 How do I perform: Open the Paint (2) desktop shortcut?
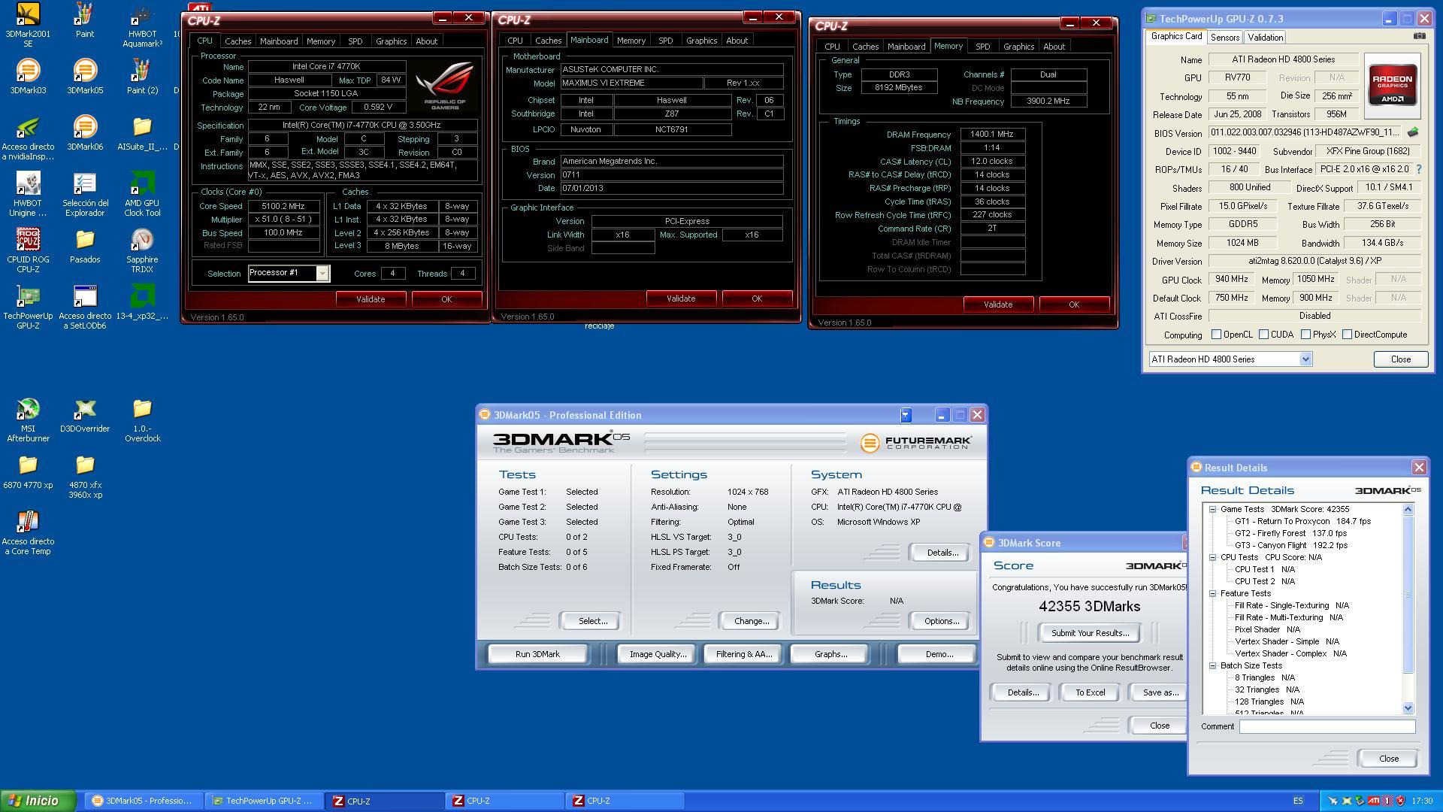(x=142, y=76)
